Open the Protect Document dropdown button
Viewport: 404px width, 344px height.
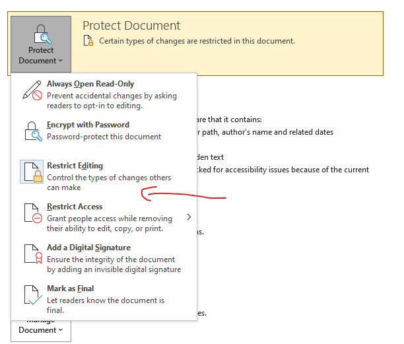tap(41, 44)
